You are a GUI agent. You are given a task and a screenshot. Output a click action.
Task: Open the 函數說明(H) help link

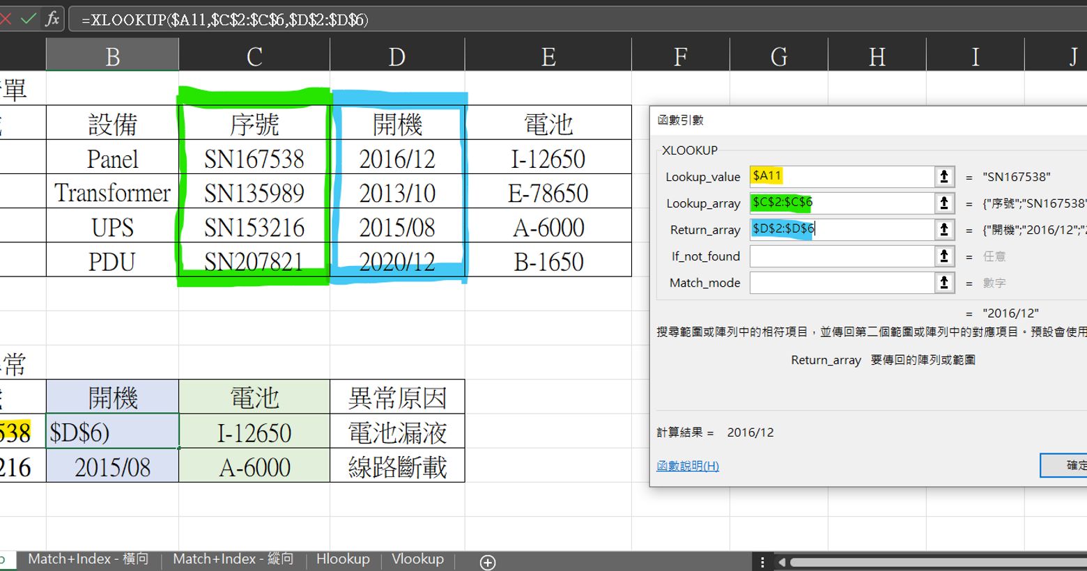[688, 466]
